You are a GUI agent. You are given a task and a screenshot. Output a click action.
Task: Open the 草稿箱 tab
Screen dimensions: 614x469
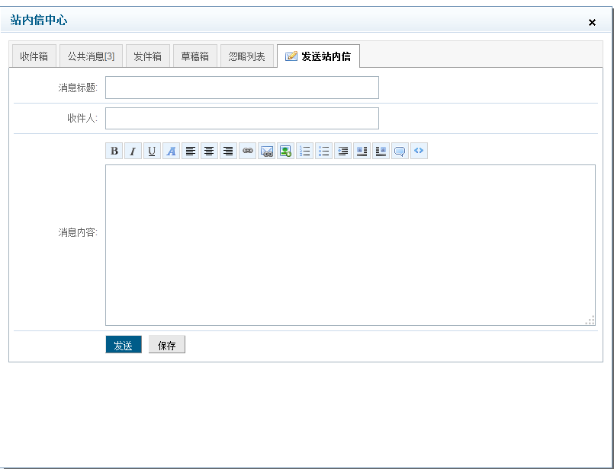(195, 56)
